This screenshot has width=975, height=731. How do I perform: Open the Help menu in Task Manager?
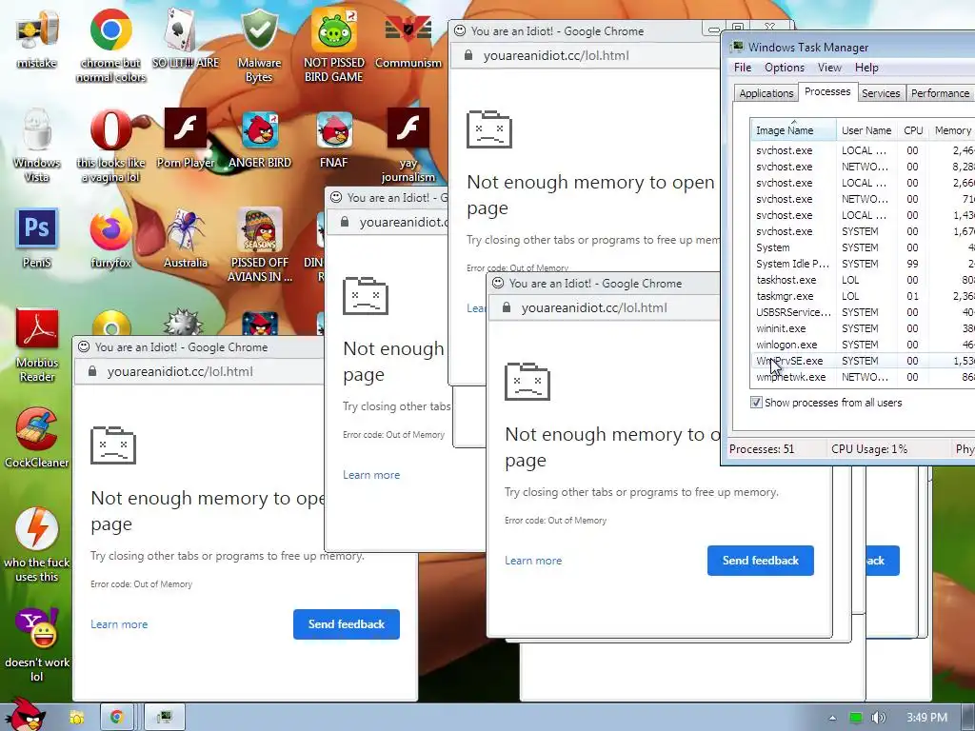coord(866,68)
